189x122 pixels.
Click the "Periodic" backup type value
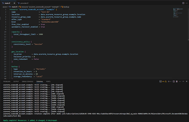[41, 69]
